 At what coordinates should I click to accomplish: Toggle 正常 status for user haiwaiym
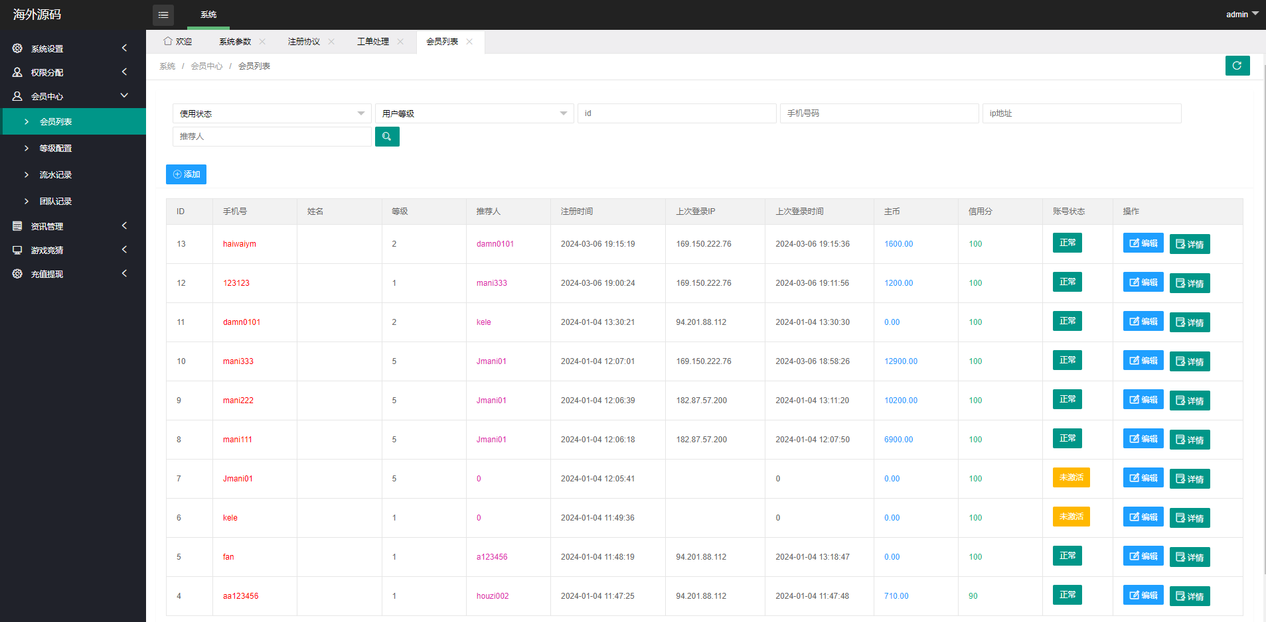click(1067, 243)
